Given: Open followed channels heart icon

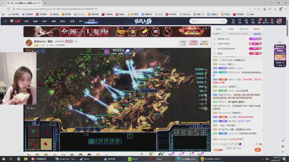Looking at the screenshot, I should pyautogui.click(x=240, y=21).
